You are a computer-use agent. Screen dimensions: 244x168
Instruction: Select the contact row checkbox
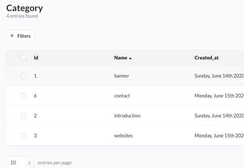tap(24, 96)
